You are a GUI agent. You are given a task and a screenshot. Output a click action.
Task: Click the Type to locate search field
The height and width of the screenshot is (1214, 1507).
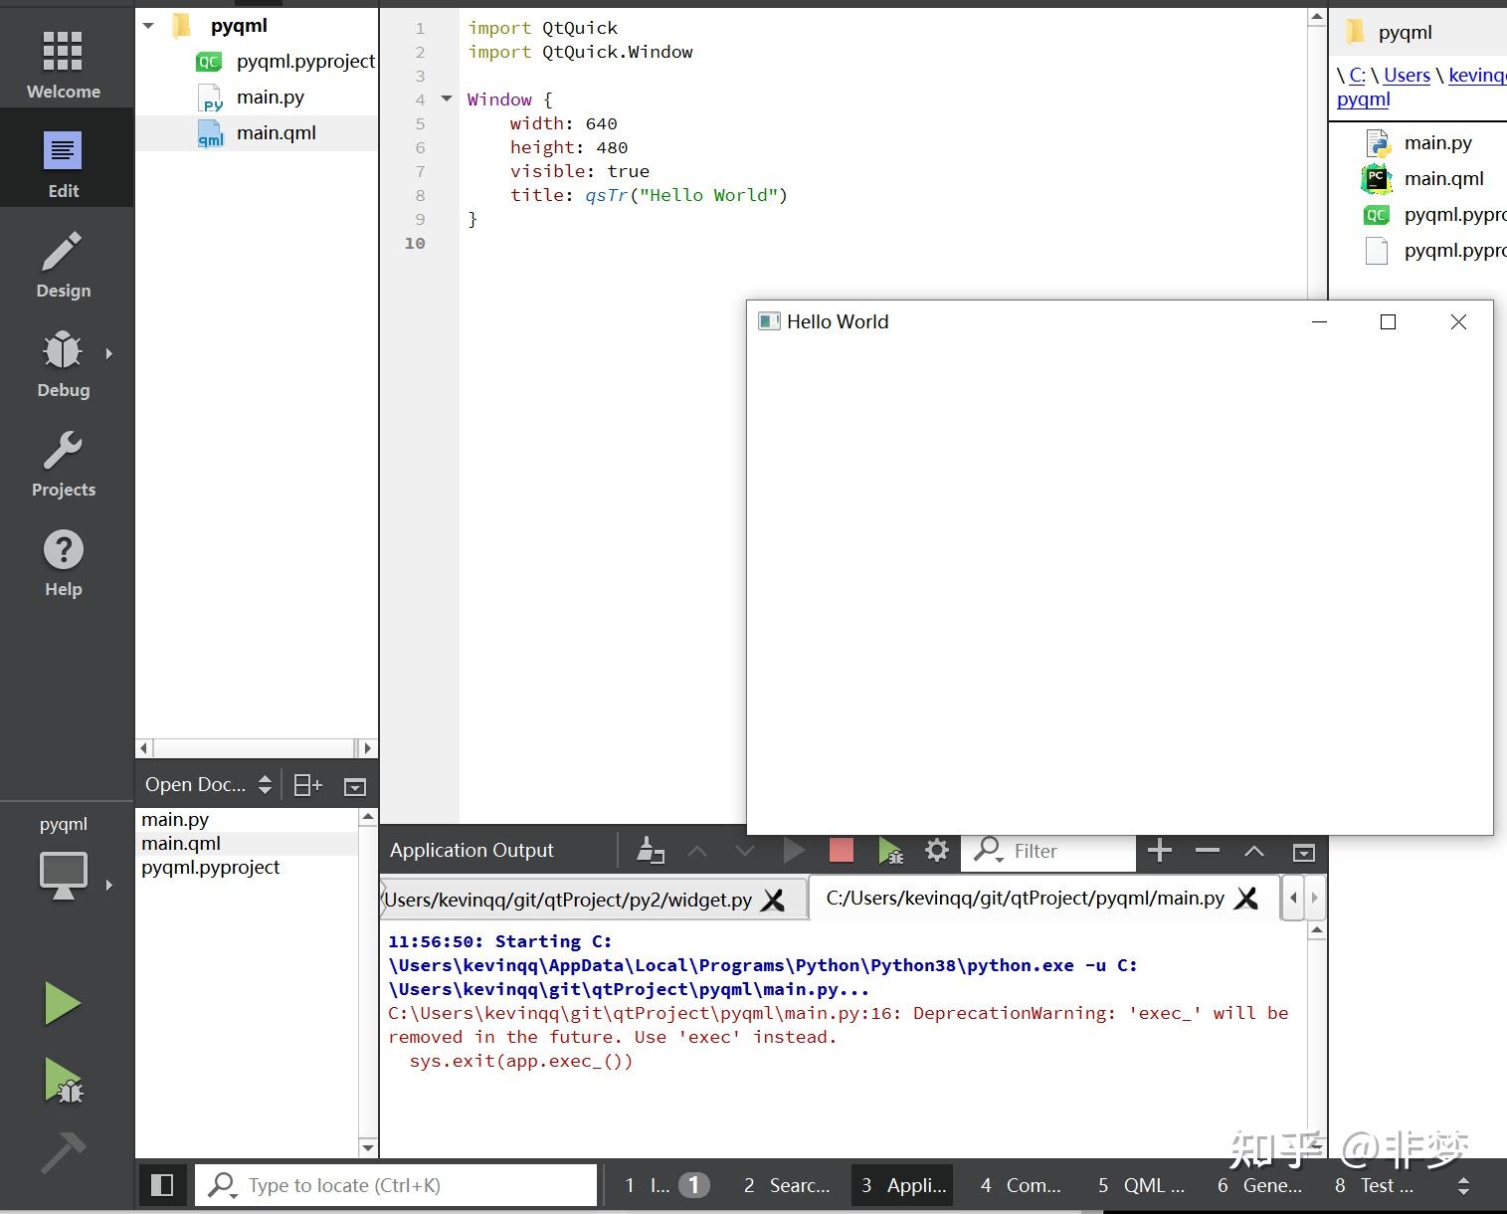[x=398, y=1185]
